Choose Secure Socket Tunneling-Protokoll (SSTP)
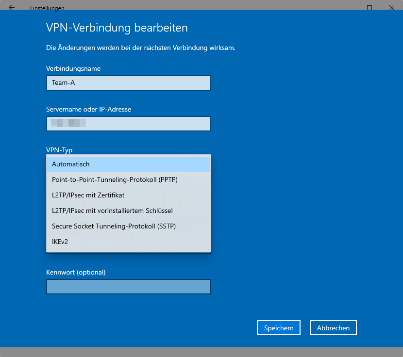 pyautogui.click(x=129, y=226)
